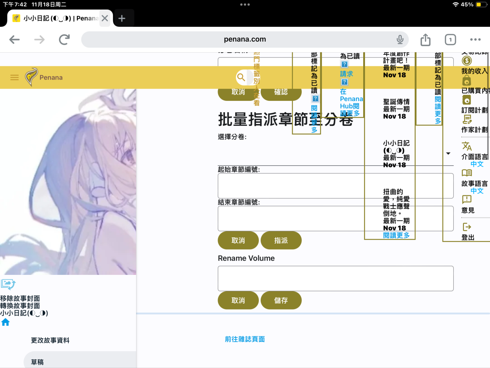Image resolution: width=490 pixels, height=368 pixels.
Task: Go back with the browser back arrow
Action: click(14, 39)
